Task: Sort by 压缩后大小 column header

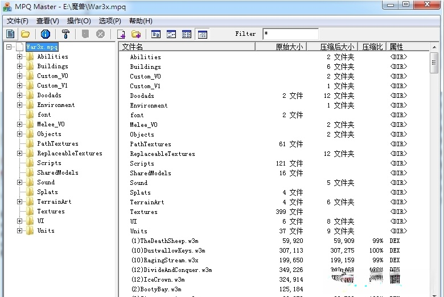Action: [332, 47]
